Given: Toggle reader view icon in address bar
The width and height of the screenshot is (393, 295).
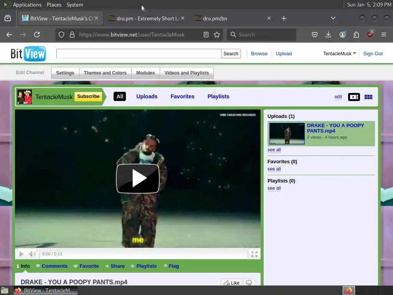Looking at the screenshot, I should [x=206, y=35].
